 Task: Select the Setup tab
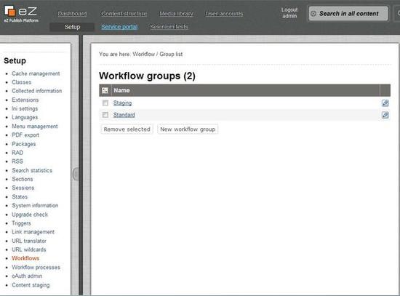coord(72,27)
